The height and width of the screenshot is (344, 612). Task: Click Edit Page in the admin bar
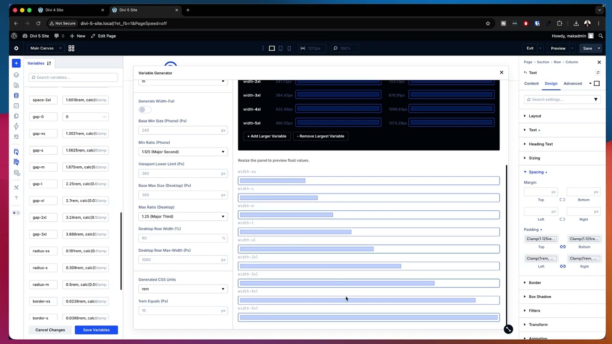[104, 36]
